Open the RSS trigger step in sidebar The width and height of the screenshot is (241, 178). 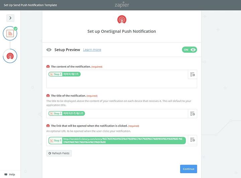pyautogui.click(x=10, y=33)
